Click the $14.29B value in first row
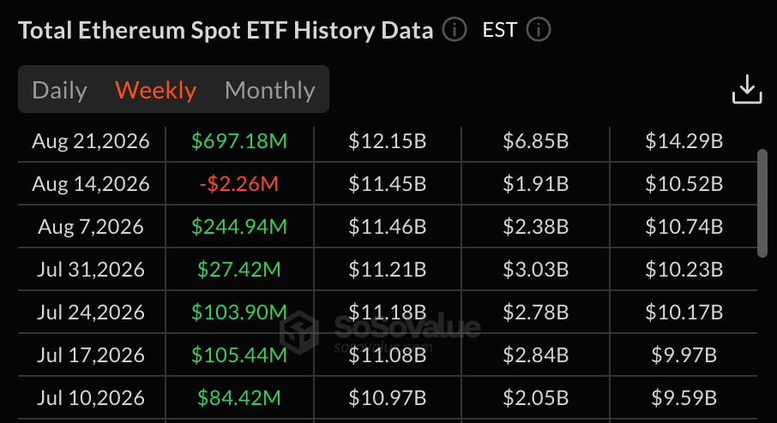 tap(684, 141)
